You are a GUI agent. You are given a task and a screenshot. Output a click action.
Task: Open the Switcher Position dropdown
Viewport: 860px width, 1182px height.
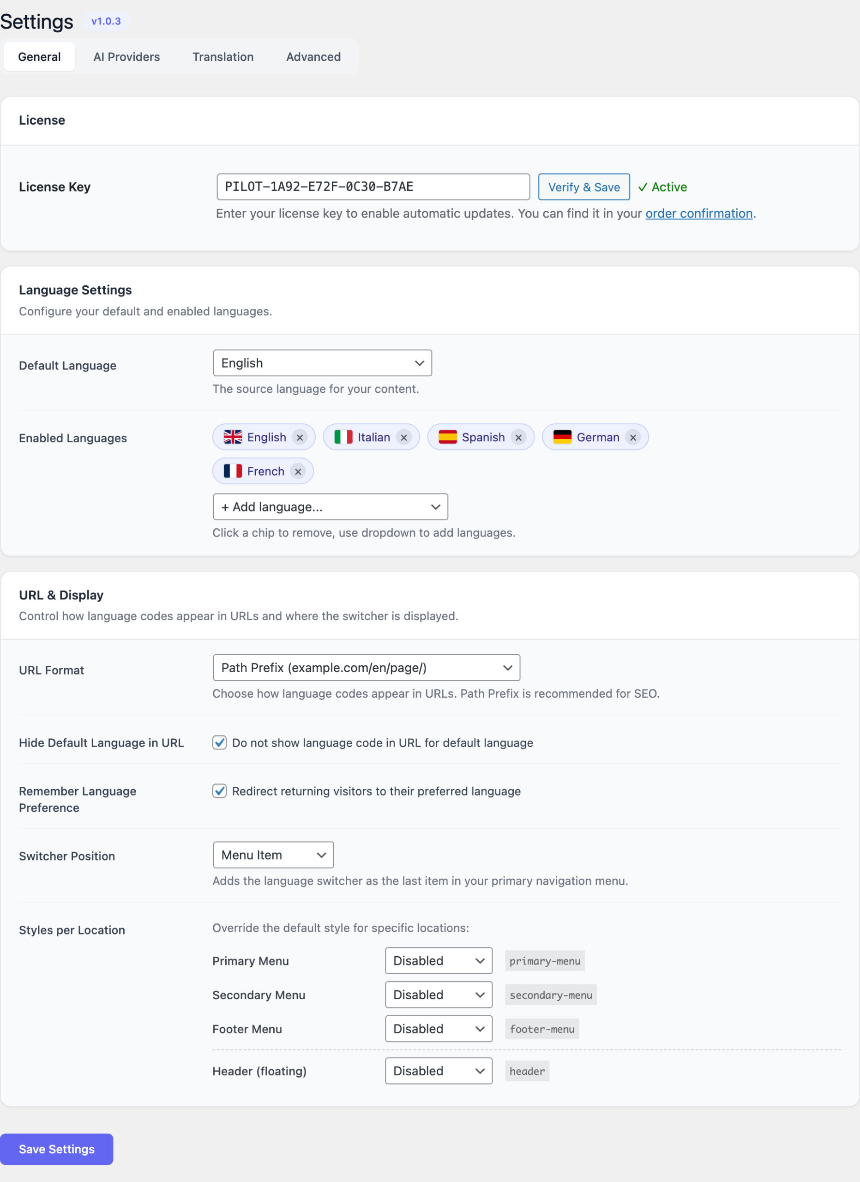point(273,855)
